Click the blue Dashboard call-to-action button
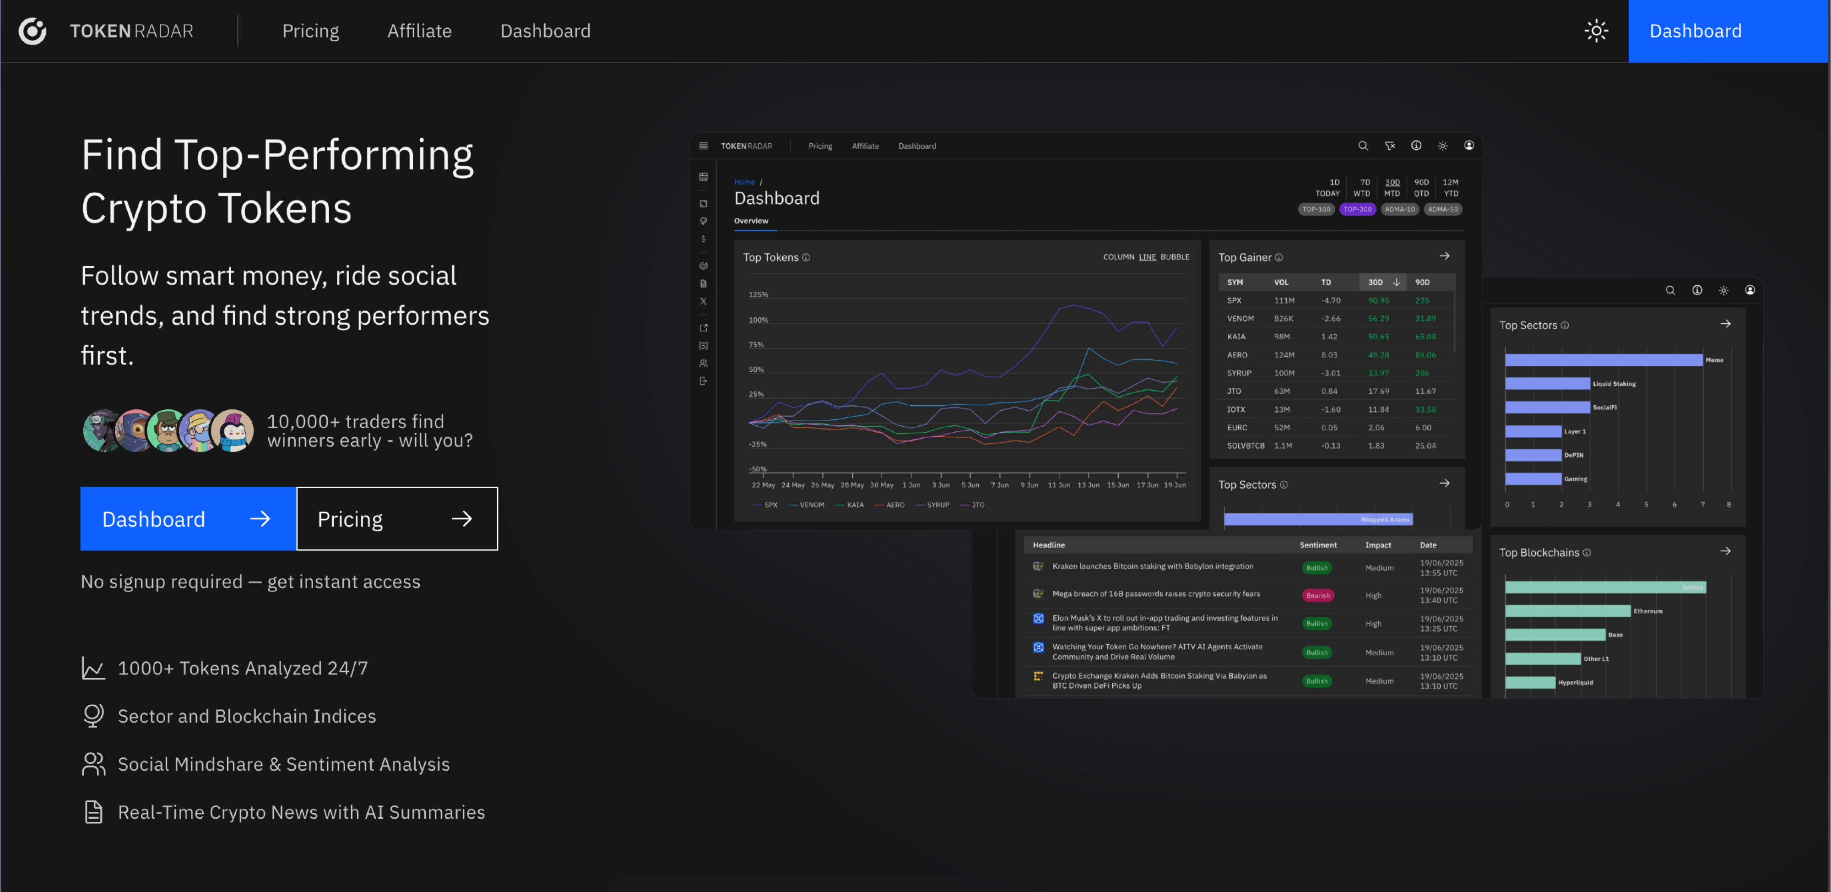 [x=187, y=518]
